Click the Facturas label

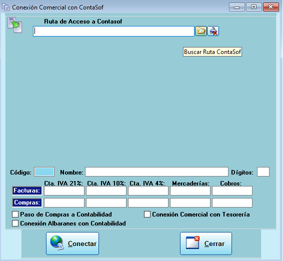tap(27, 191)
